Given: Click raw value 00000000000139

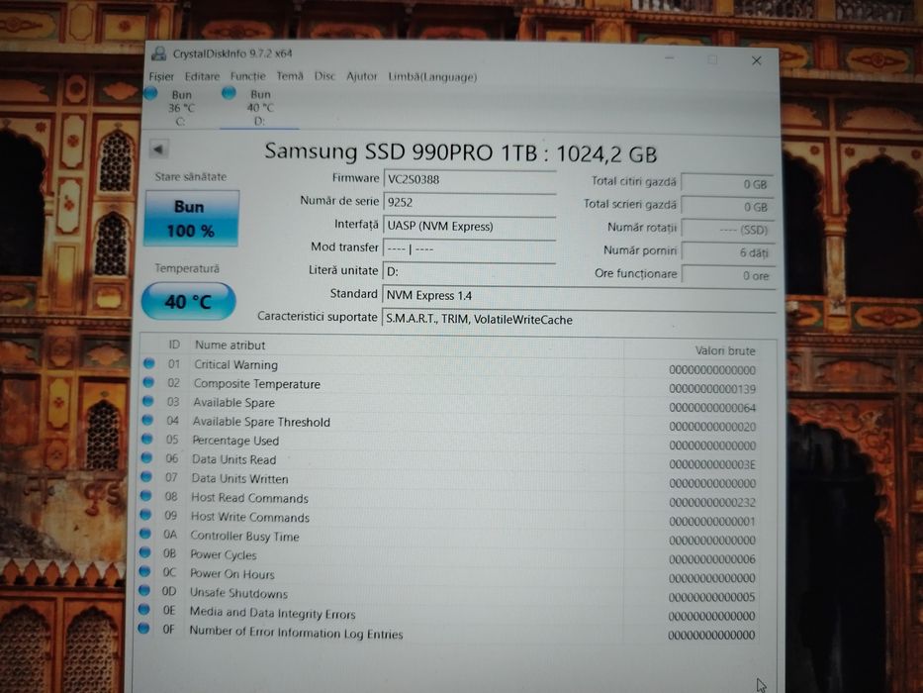Looking at the screenshot, I should click(x=712, y=389).
